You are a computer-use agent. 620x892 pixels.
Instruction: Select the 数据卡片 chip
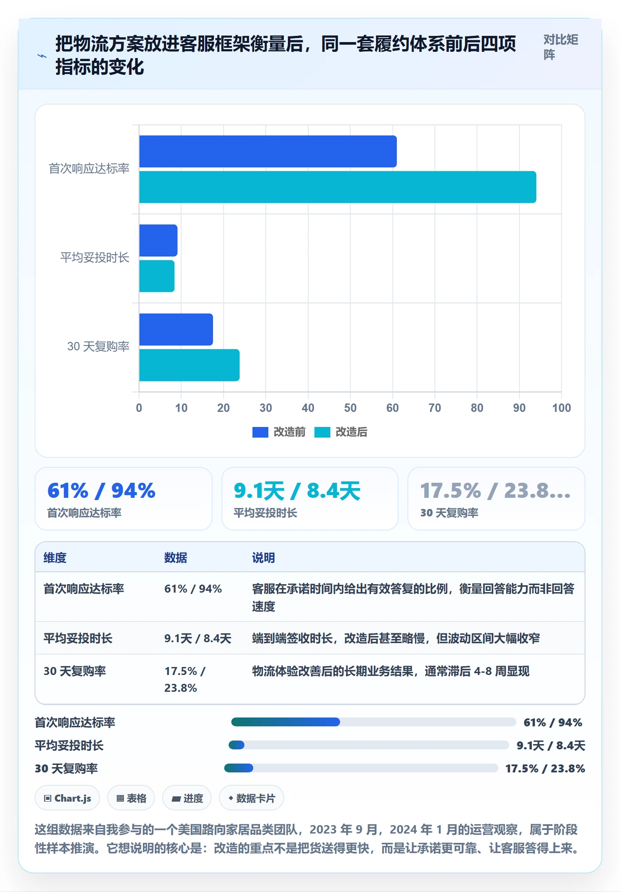[252, 798]
